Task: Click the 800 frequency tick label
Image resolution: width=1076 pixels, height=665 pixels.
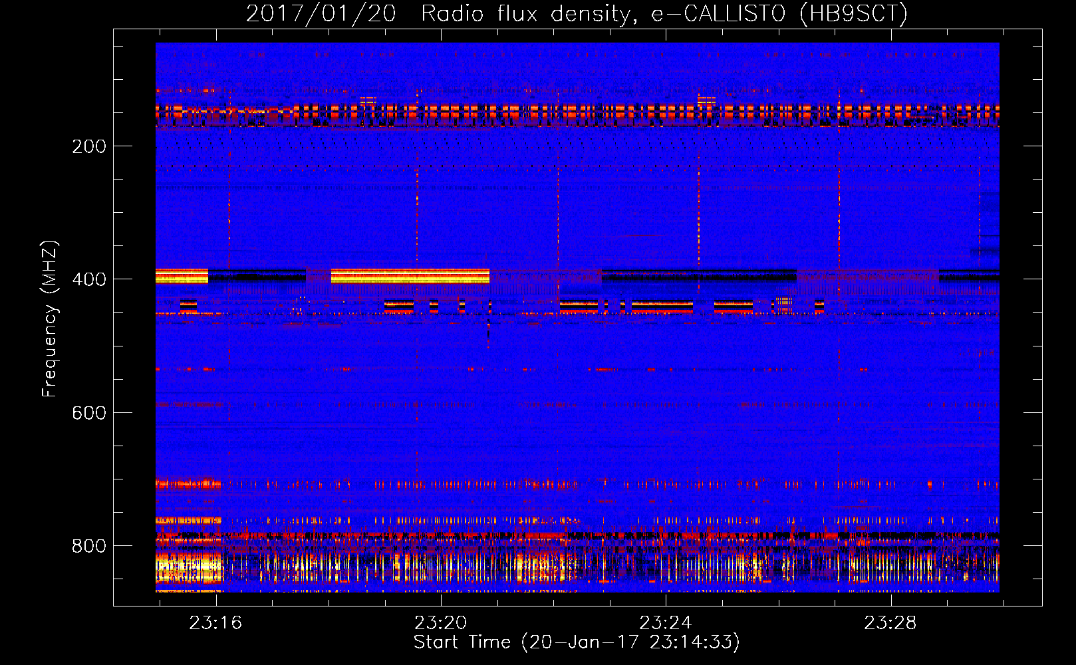Action: (89, 546)
